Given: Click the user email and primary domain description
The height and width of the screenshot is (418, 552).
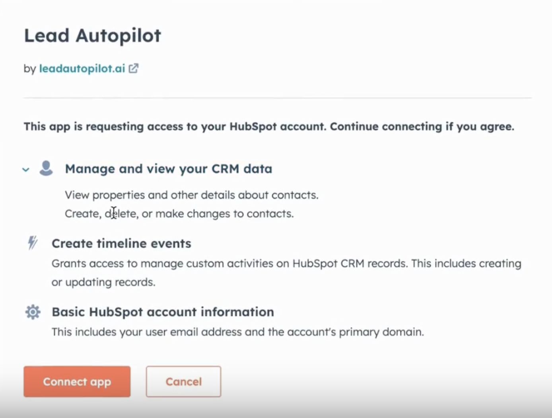Looking at the screenshot, I should tap(237, 332).
